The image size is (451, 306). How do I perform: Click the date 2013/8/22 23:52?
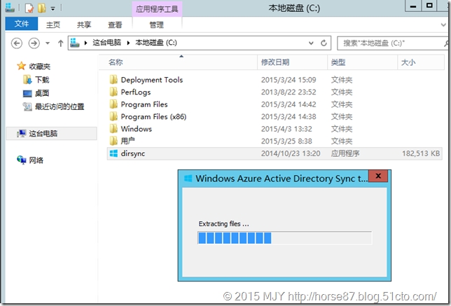289,92
